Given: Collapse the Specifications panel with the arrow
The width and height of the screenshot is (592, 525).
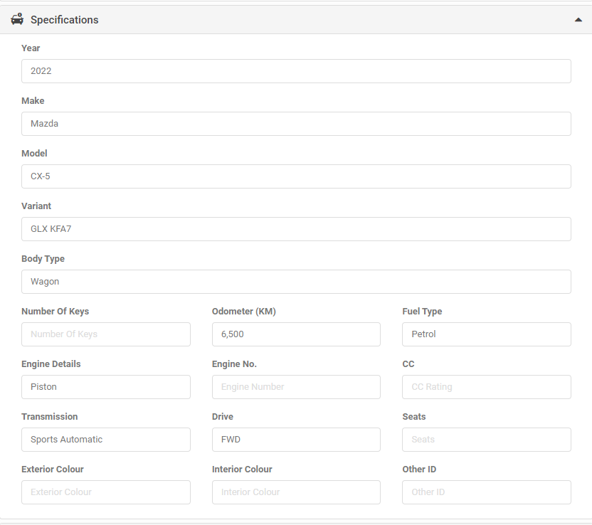Looking at the screenshot, I should click(x=578, y=20).
